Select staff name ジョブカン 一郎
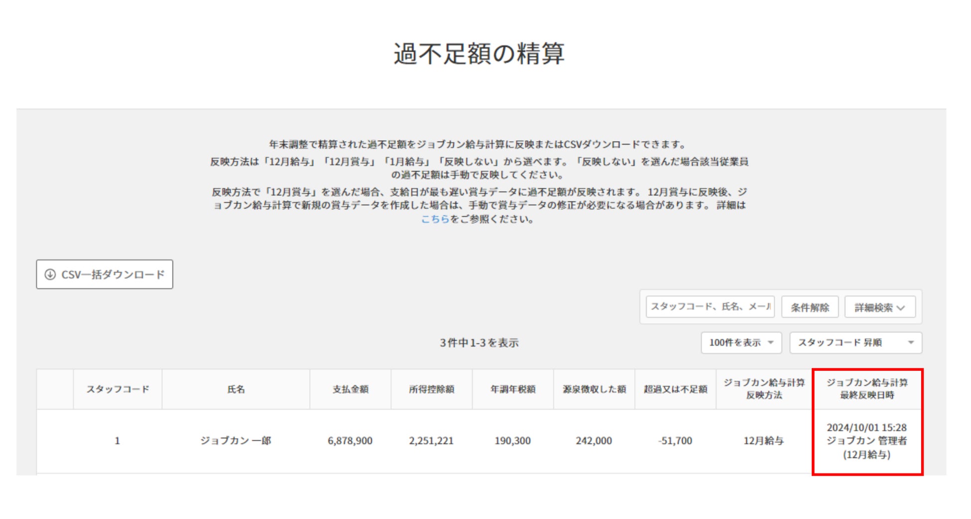This screenshot has height=519, width=971. [x=236, y=441]
